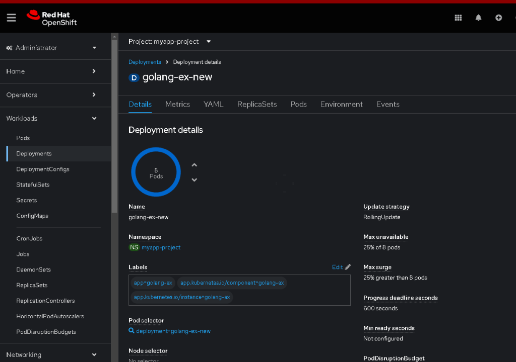Open the Events tab
The image size is (516, 362).
(x=388, y=105)
